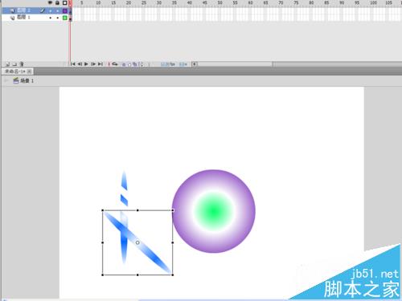
Task: Click frame 100 on the timeline ruler
Action: 373,2
